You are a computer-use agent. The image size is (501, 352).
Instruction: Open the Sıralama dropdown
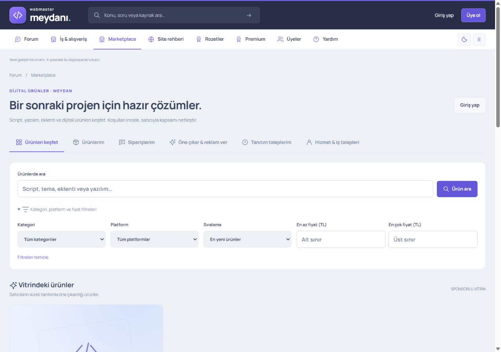248,240
